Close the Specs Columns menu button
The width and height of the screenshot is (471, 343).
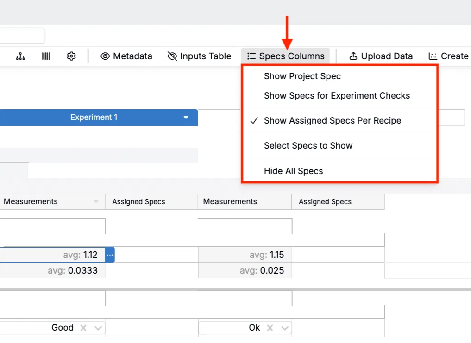tap(286, 56)
